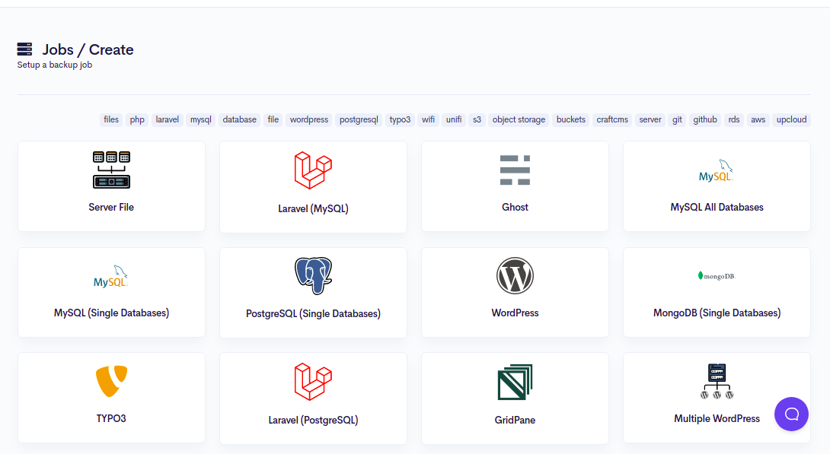Click the Server File rack icon
This screenshot has height=454, width=830.
pos(111,170)
